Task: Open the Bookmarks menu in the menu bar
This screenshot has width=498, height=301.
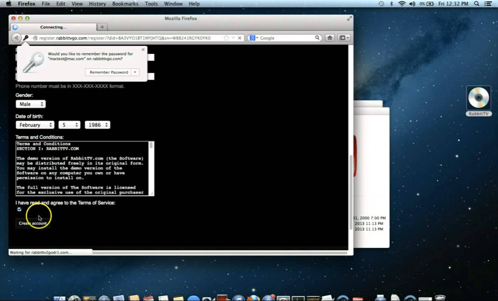Action: click(125, 3)
